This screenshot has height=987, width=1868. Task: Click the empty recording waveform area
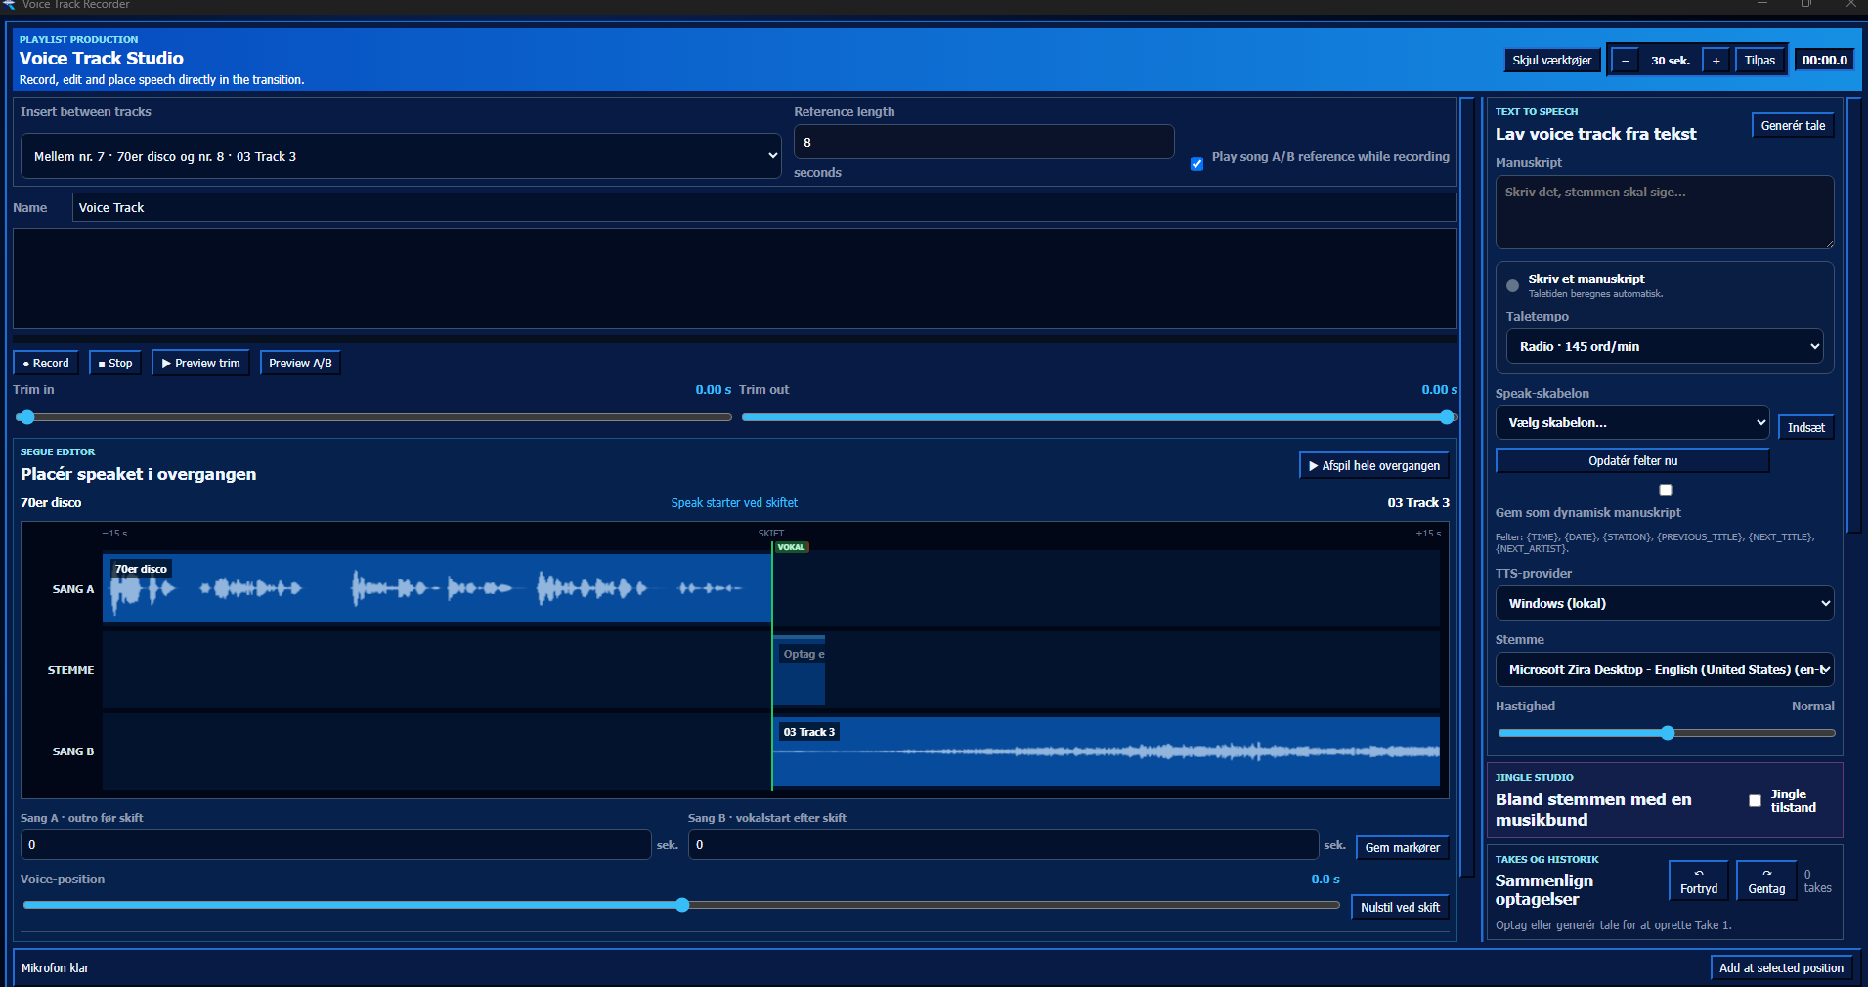tap(735, 279)
